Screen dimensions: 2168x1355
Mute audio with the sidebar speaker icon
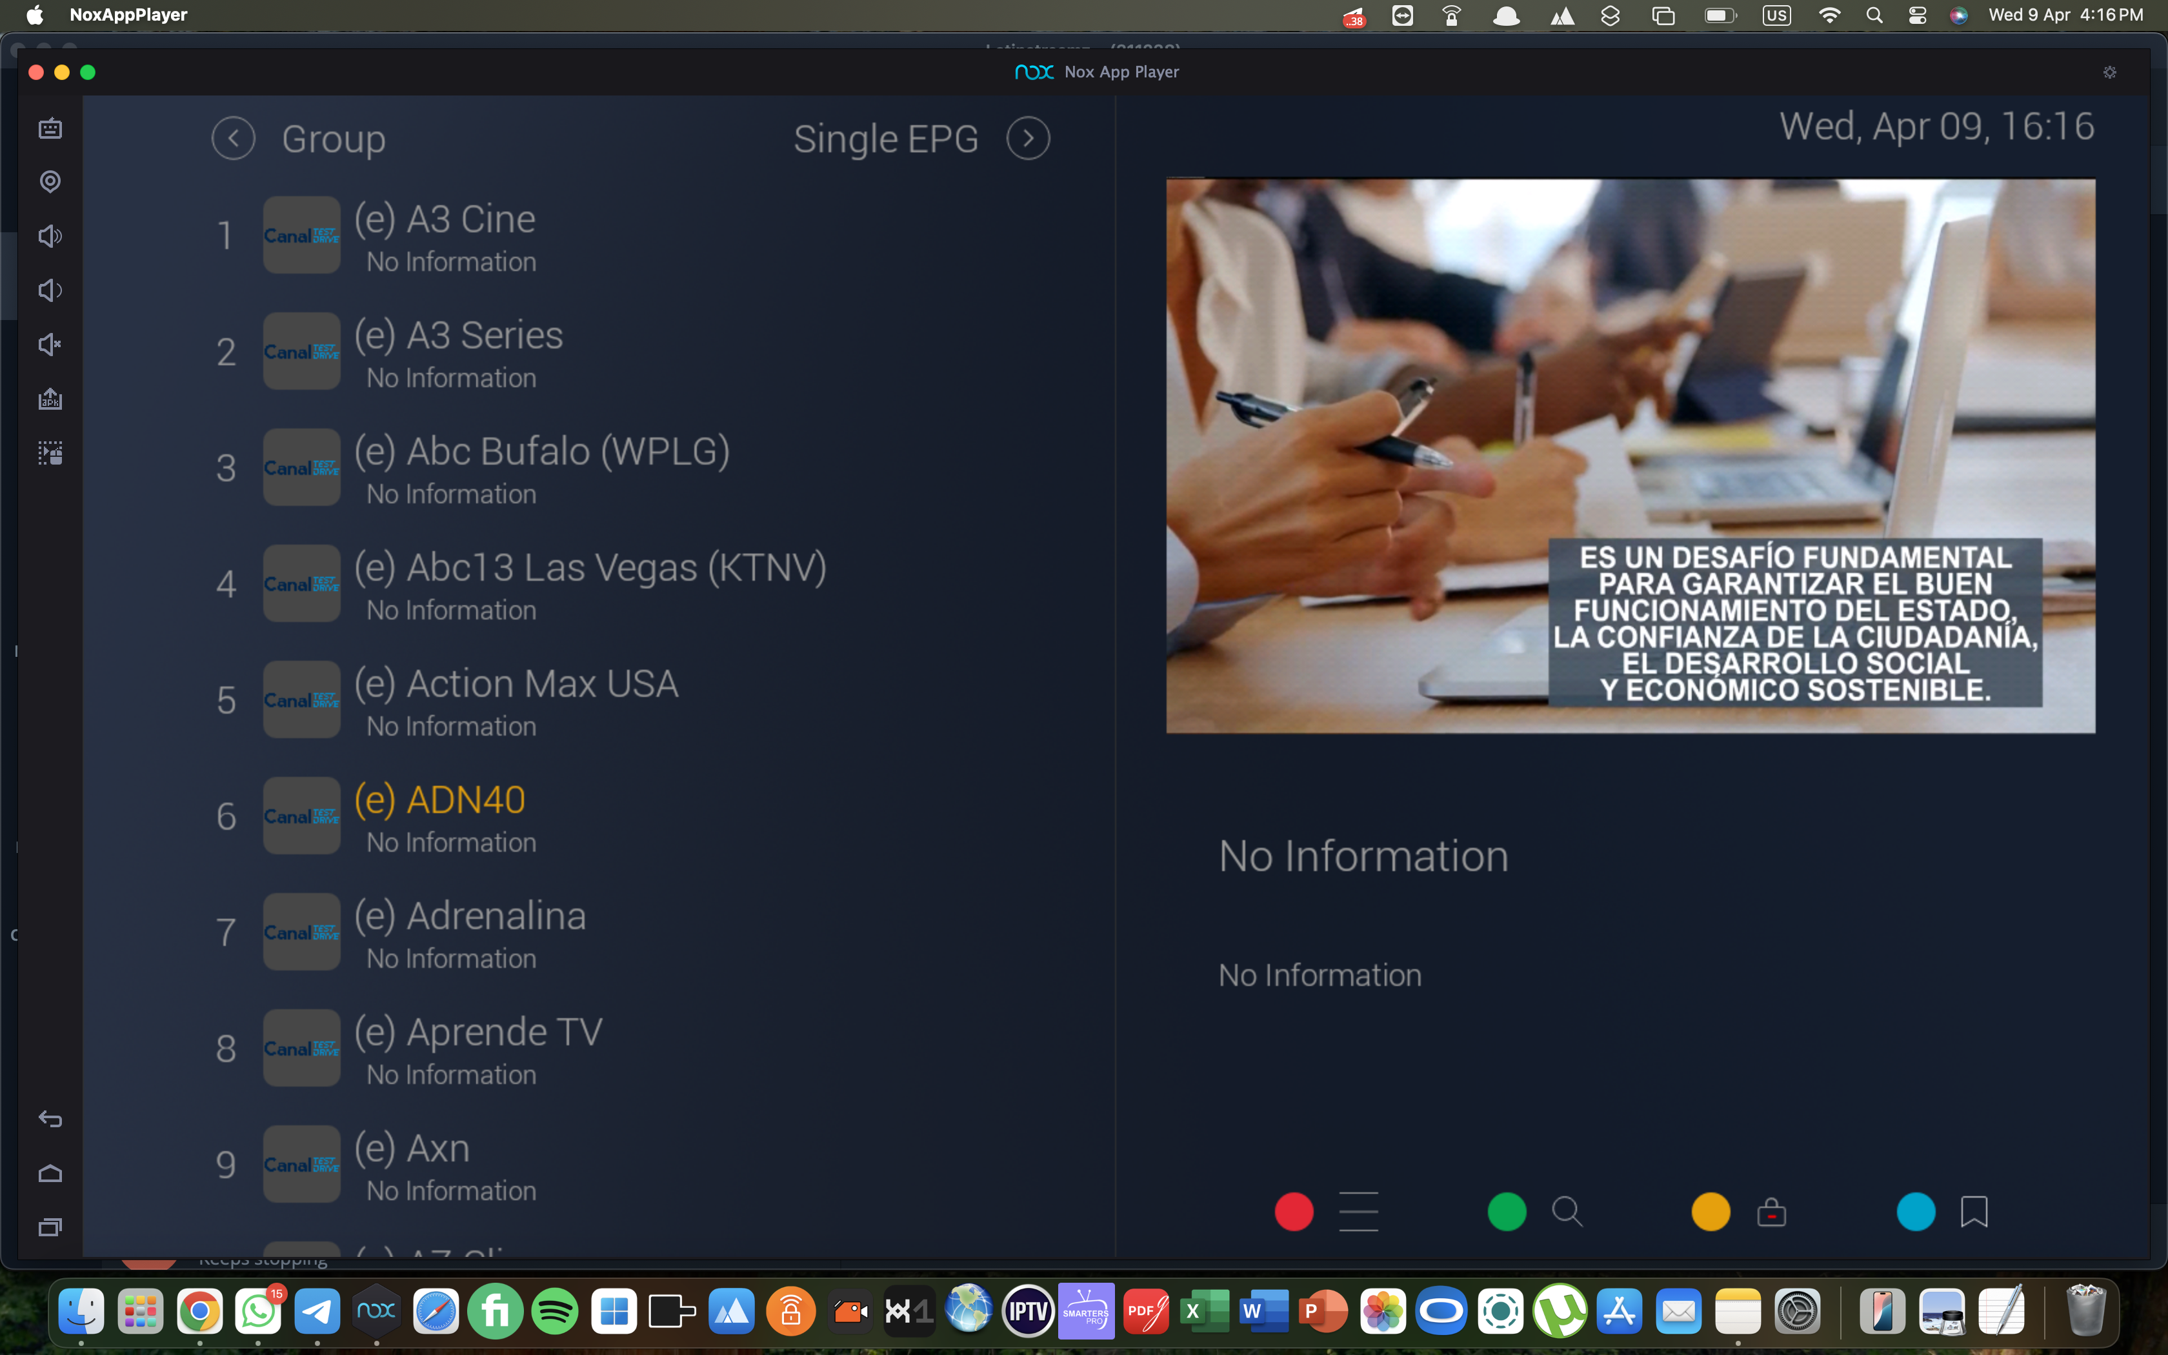tap(50, 344)
